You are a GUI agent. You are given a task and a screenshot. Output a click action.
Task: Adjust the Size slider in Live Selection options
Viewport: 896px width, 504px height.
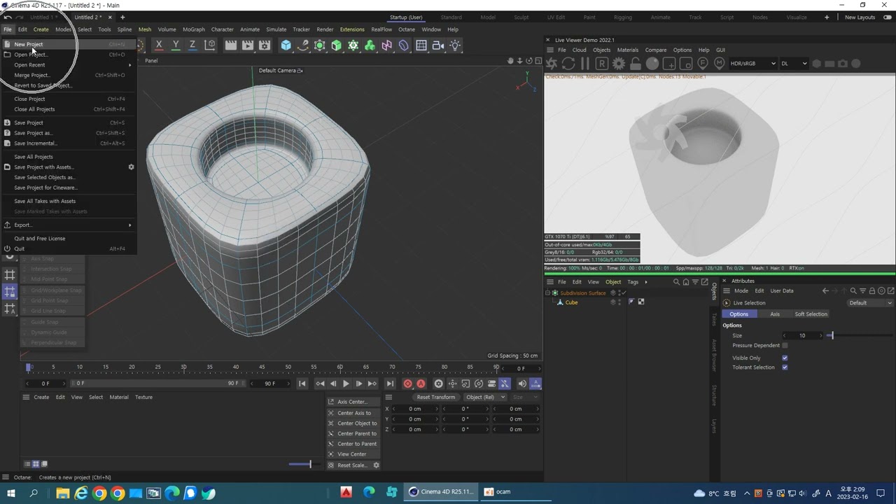[859, 335]
